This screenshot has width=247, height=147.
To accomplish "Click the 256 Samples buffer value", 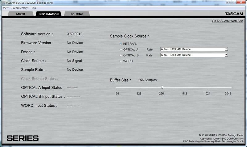I will click(148, 80).
